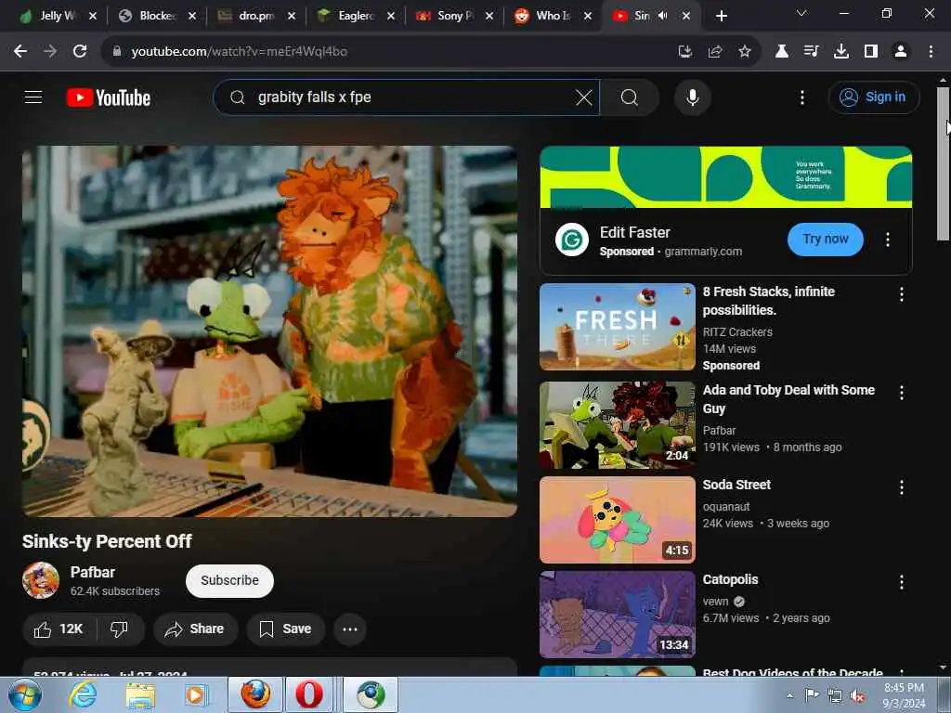The image size is (951, 713).
Task: Click the video player
Action: [269, 331]
